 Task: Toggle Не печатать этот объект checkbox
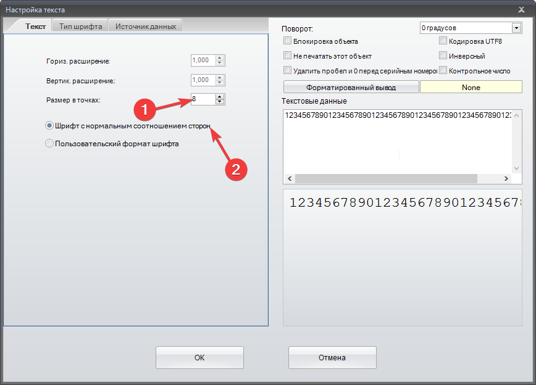(287, 56)
